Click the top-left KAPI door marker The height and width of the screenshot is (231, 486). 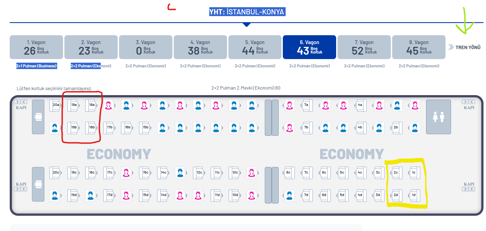[21, 105]
